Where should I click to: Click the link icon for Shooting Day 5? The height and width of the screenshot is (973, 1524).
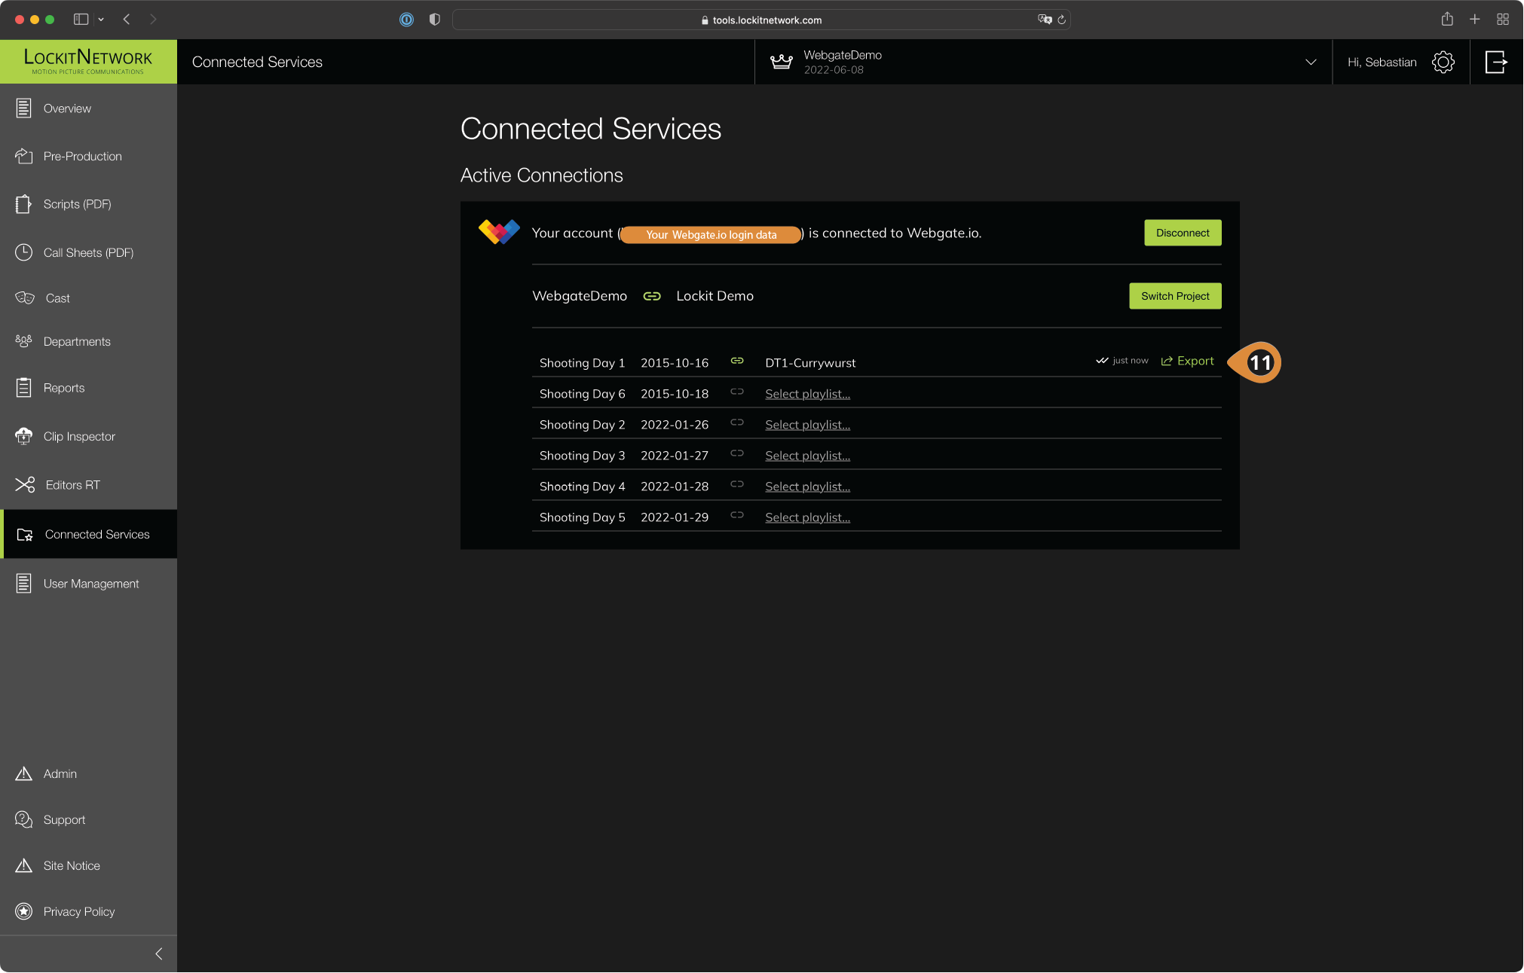737,515
